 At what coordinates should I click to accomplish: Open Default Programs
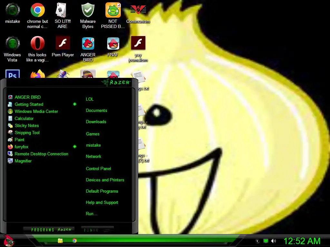[102, 191]
